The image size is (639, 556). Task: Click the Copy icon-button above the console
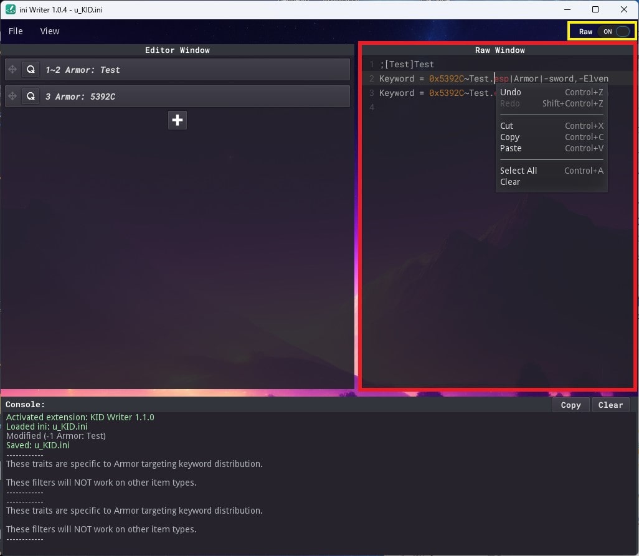[570, 405]
